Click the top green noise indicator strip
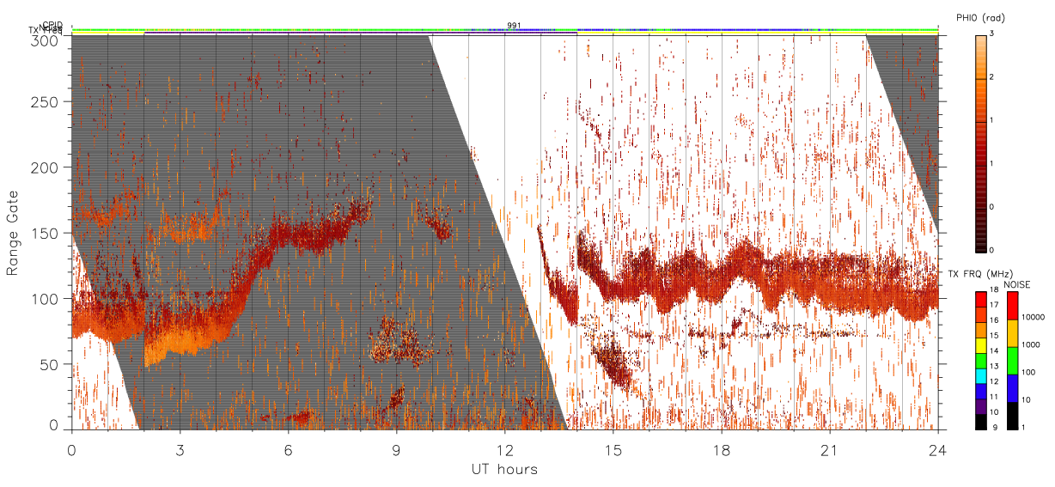 [x=504, y=29]
